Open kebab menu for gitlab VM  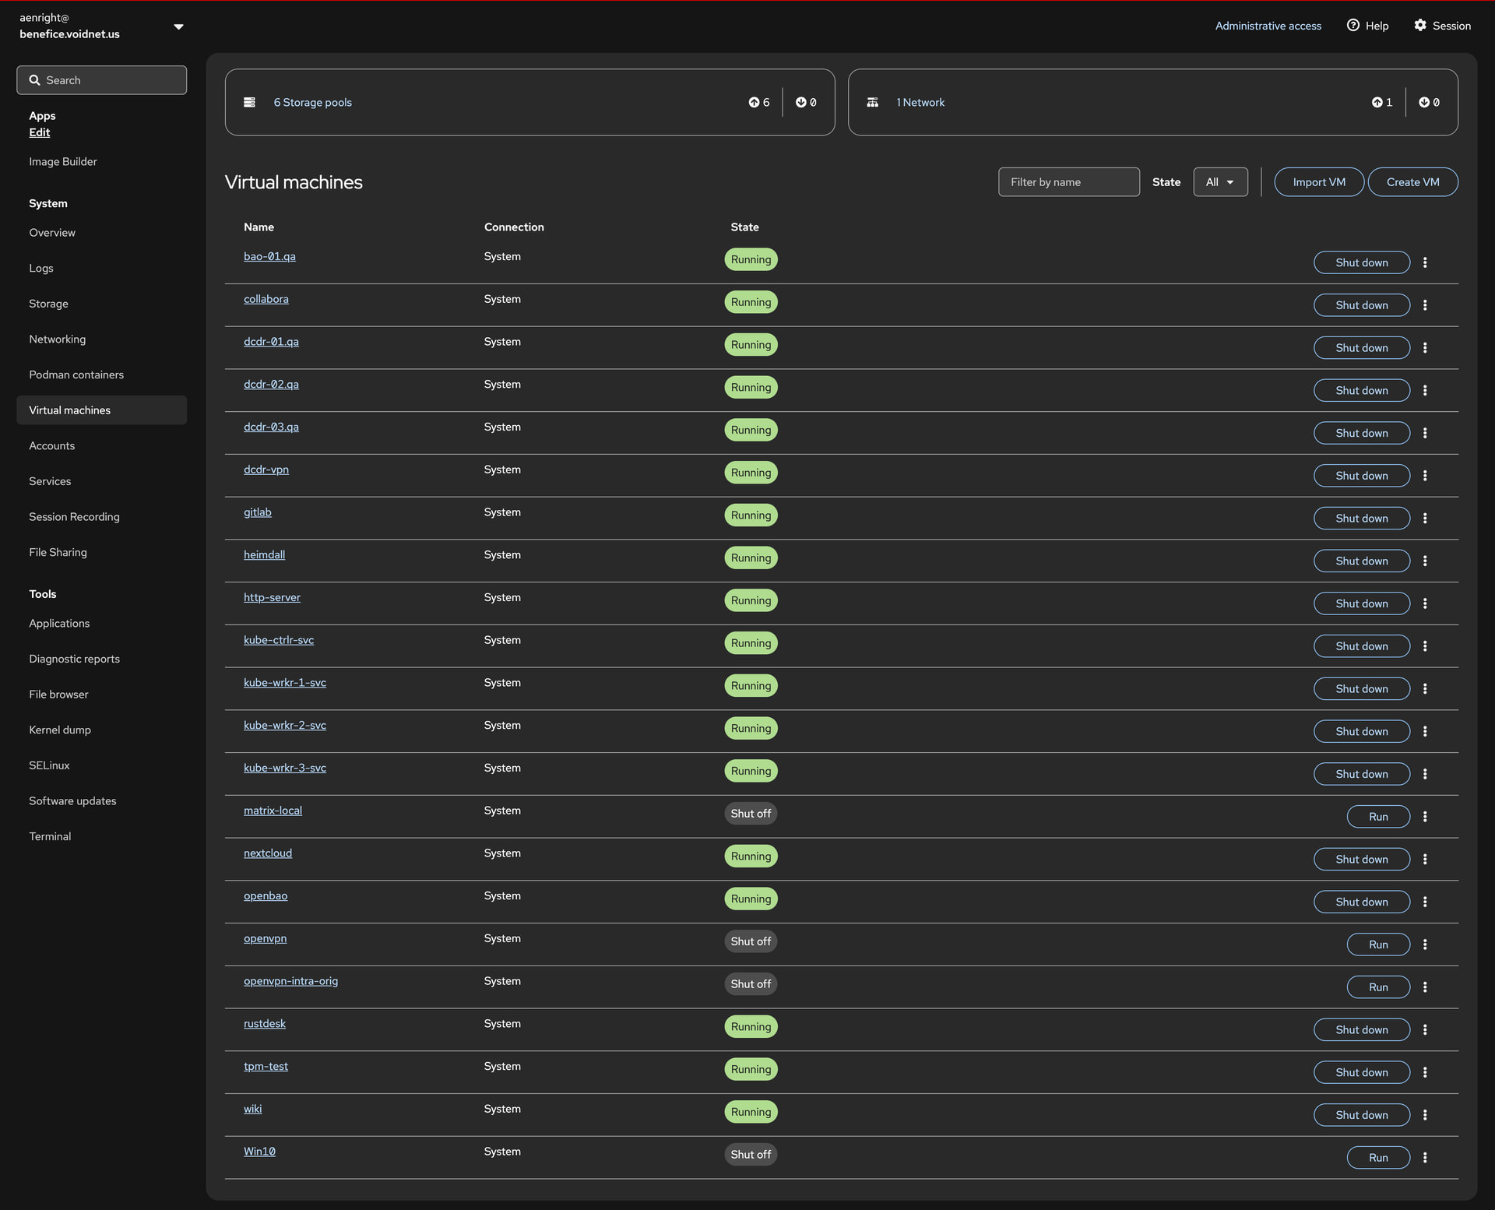[x=1425, y=519]
